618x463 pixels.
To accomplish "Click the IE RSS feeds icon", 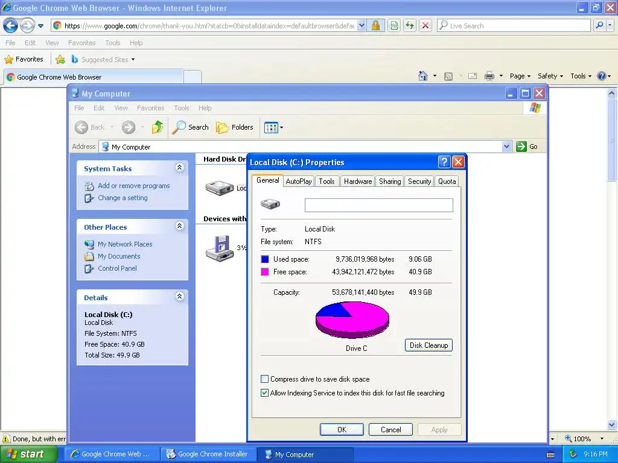I will [448, 76].
